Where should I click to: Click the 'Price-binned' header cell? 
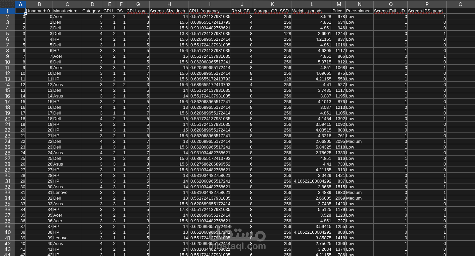(360, 11)
